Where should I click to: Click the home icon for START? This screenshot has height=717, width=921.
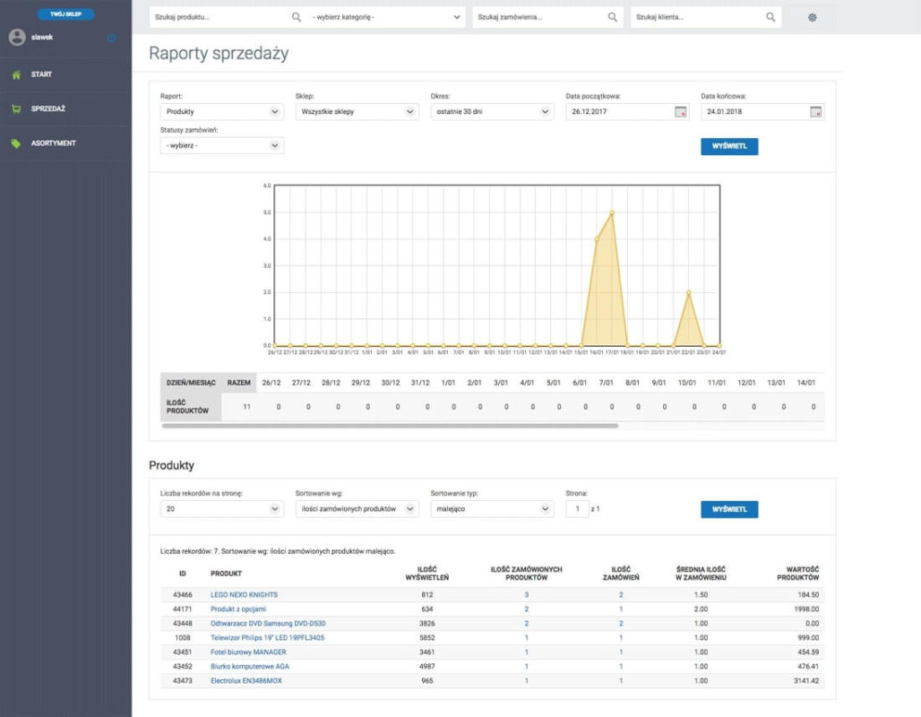[x=16, y=74]
